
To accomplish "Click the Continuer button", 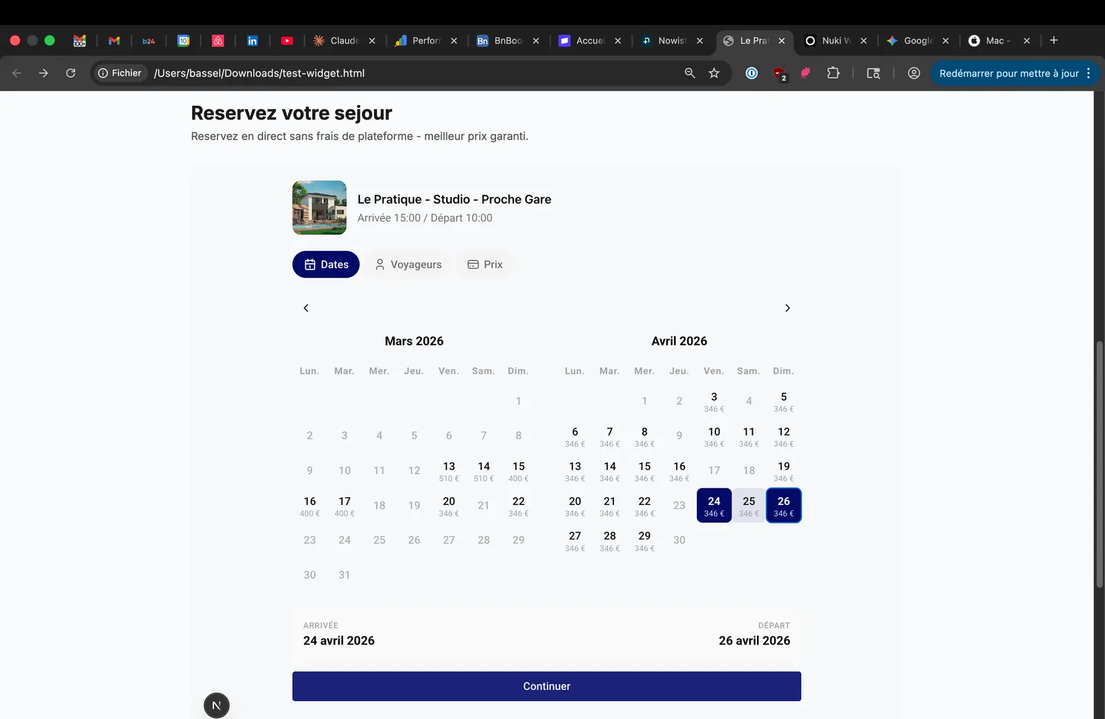I will (x=546, y=687).
